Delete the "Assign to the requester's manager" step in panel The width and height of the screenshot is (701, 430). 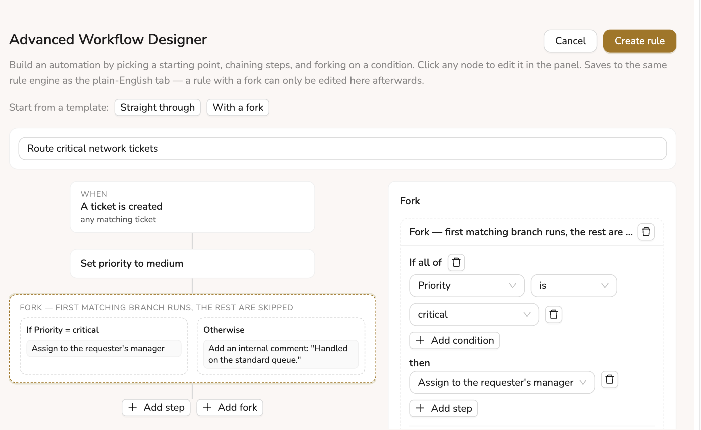pos(609,380)
